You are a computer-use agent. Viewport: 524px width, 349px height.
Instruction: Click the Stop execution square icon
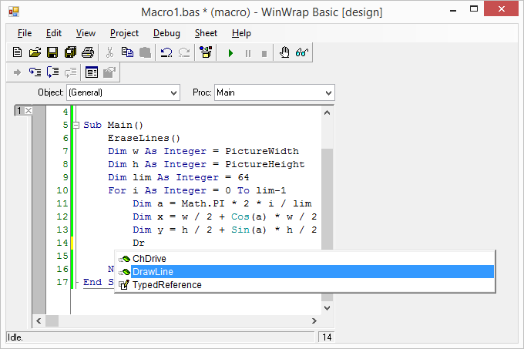click(264, 54)
